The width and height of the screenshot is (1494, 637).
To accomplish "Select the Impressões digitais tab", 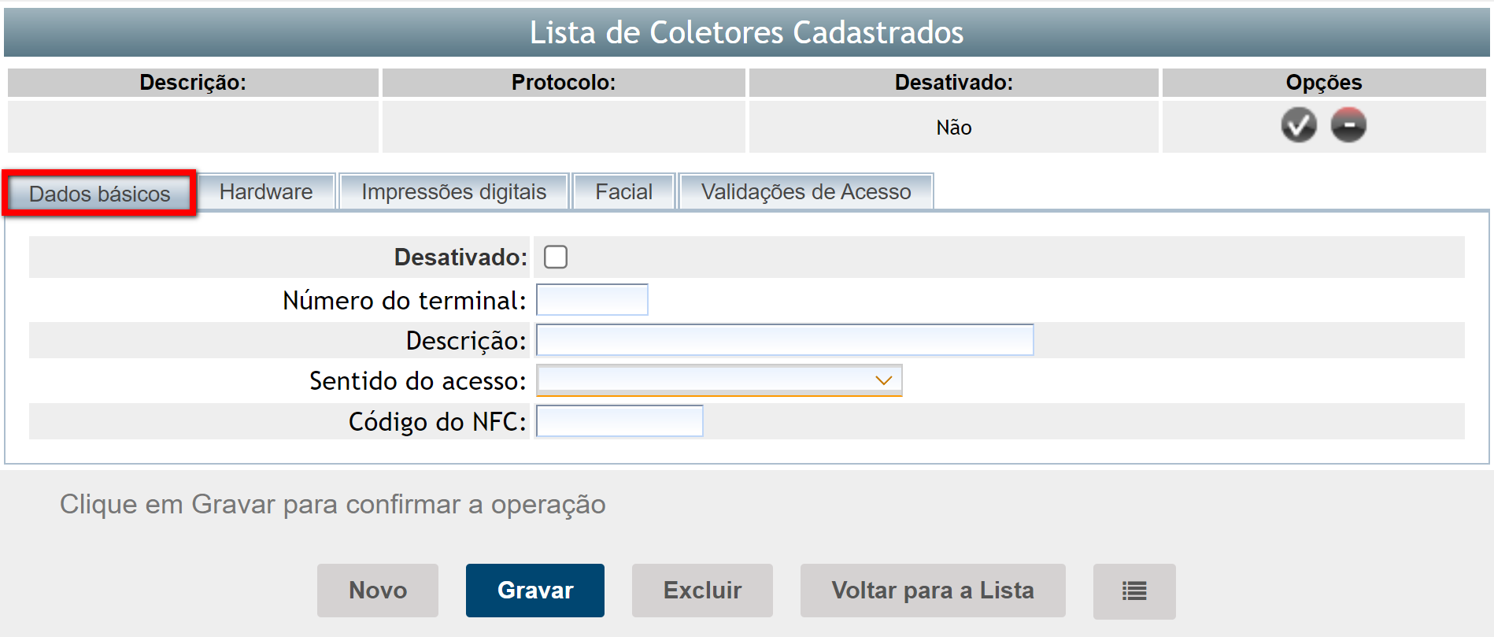I will (453, 192).
